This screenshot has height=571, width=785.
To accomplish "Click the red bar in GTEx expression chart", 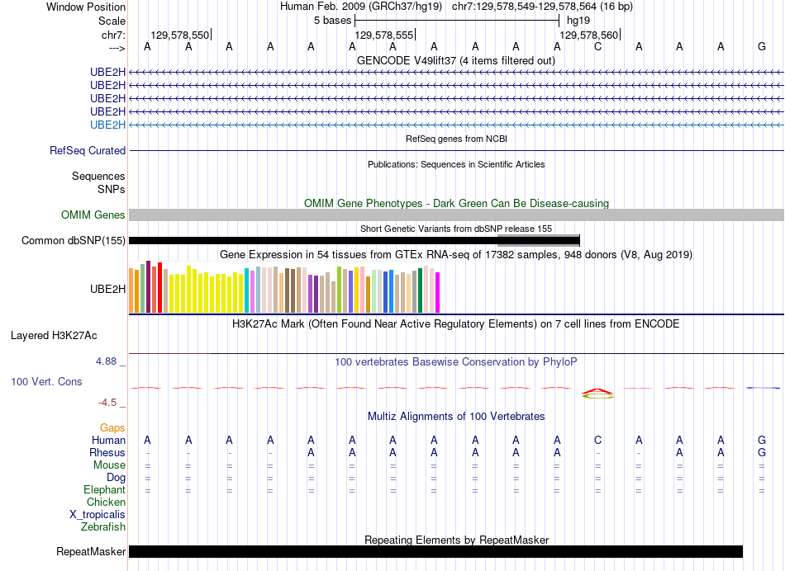I will pos(159,287).
